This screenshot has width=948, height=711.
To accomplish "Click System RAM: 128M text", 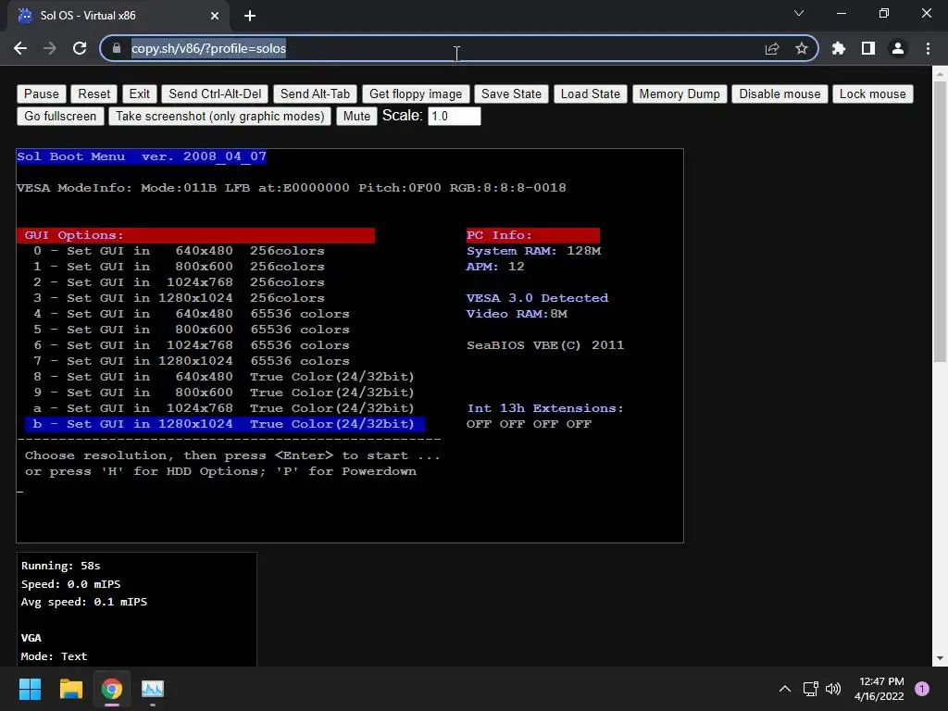I will 533,251.
